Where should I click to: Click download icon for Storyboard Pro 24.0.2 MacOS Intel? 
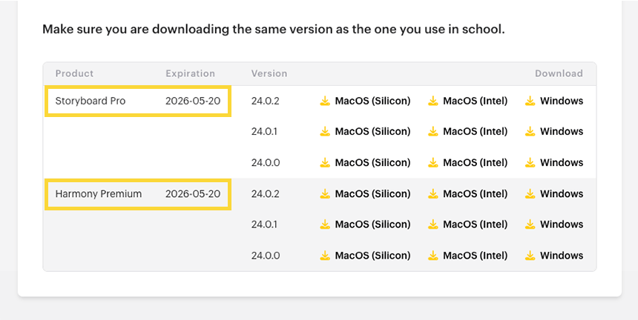click(x=433, y=101)
